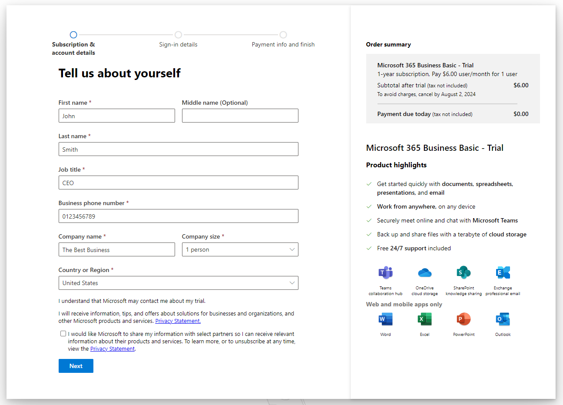Click 'Payment due today' label
The image size is (563, 405).
pyautogui.click(x=404, y=114)
